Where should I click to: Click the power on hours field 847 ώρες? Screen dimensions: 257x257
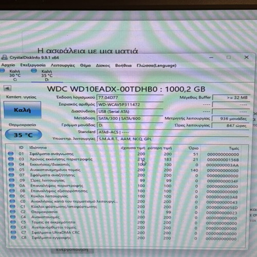click(231, 125)
